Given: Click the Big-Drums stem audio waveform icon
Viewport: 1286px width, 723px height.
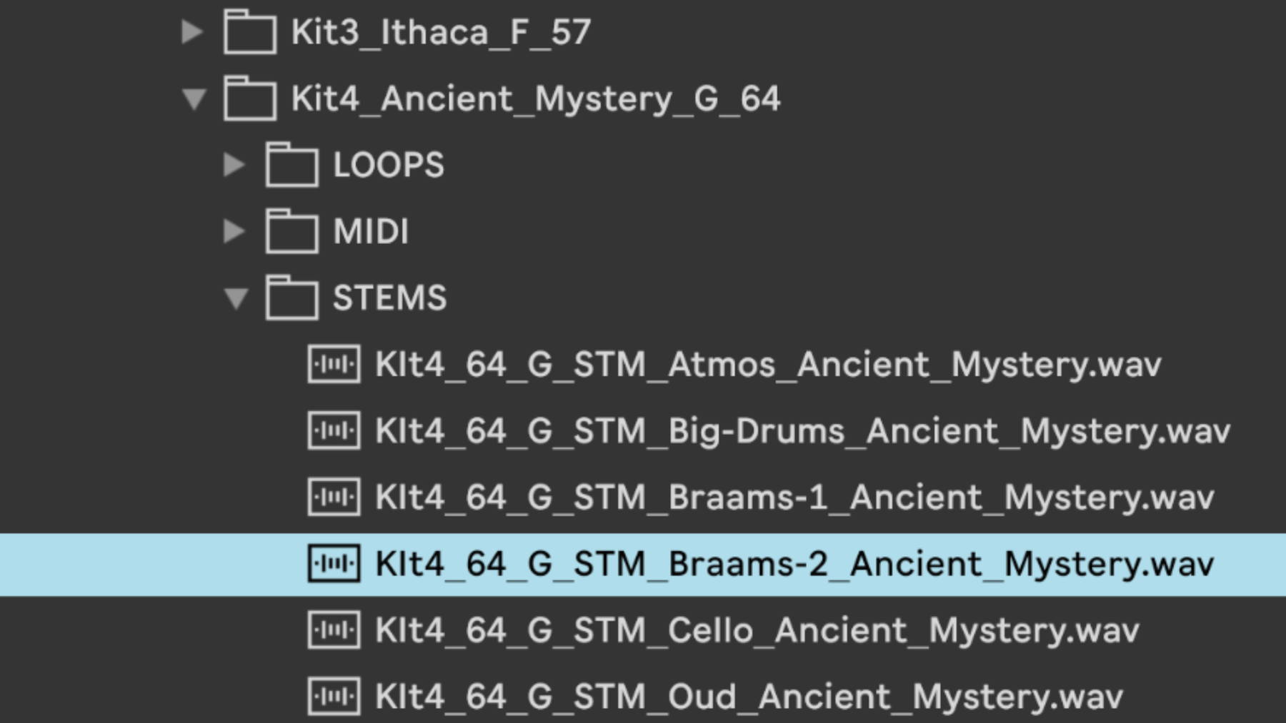Looking at the screenshot, I should [334, 430].
